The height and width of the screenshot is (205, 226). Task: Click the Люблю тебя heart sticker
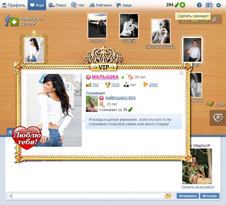tap(27, 138)
